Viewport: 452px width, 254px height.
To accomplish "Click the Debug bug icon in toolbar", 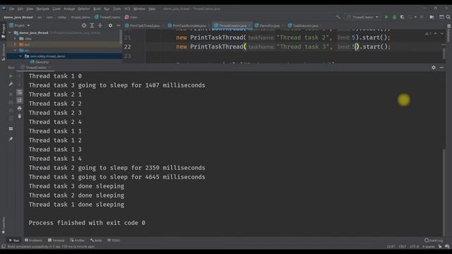I will click(x=394, y=17).
